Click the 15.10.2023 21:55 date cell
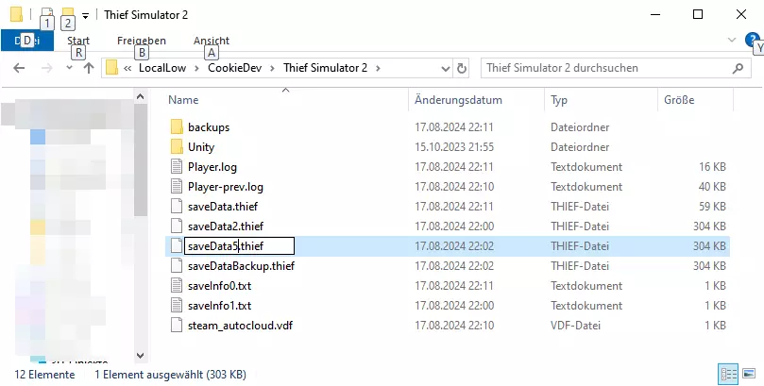 click(454, 147)
